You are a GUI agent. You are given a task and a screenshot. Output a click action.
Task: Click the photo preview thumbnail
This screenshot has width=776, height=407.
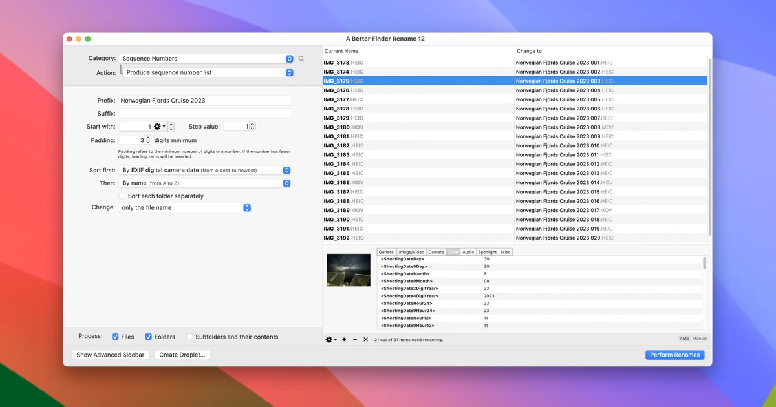349,270
